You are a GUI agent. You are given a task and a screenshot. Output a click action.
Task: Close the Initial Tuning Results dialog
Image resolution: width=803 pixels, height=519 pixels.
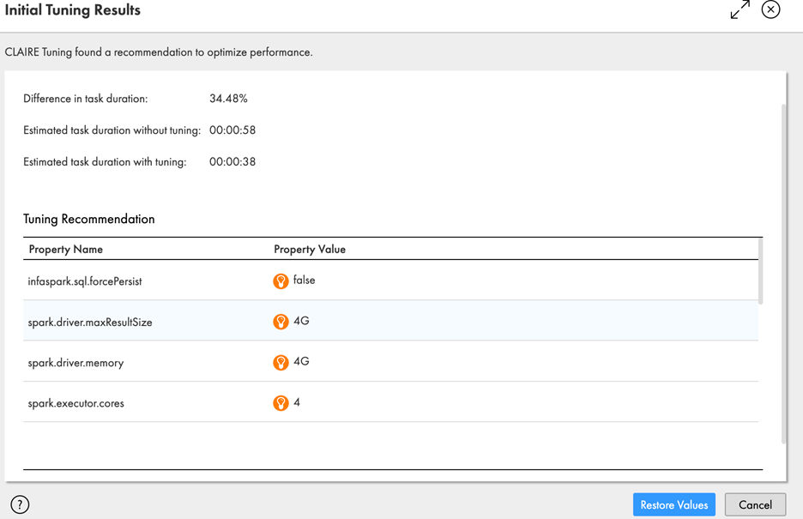[x=770, y=10]
